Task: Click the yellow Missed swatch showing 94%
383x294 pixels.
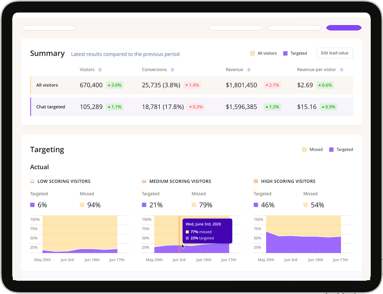Action: tap(82, 205)
